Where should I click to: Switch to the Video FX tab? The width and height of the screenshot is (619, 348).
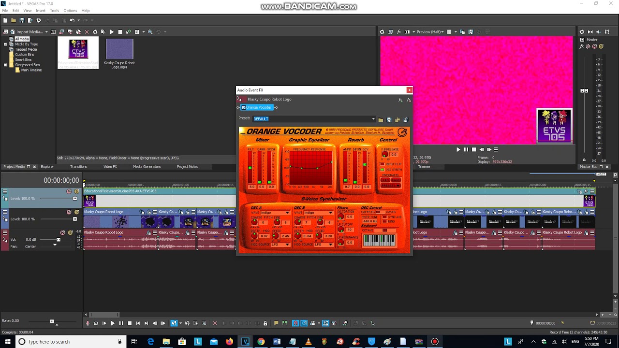point(110,167)
